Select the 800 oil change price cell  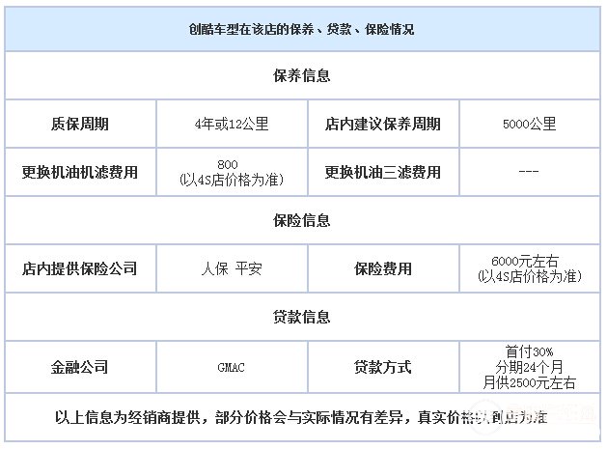click(233, 172)
